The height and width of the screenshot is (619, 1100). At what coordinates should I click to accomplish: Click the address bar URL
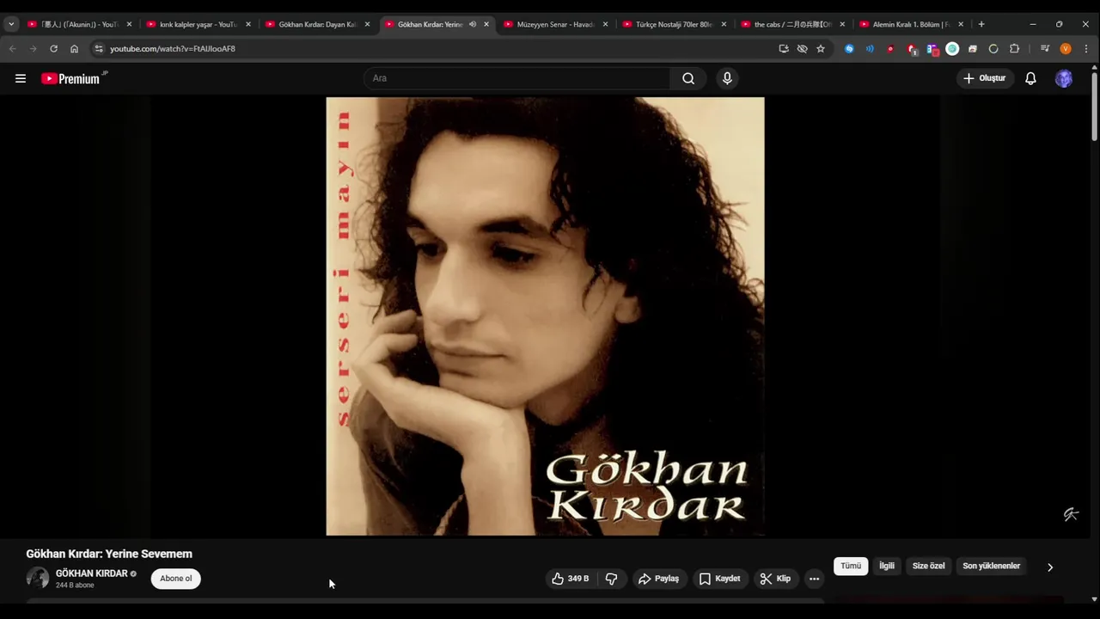tap(172, 49)
